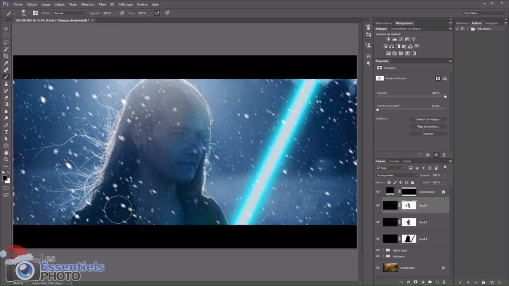Screen dimensions: 509x286
Task: Select the Pen tool
Action: (6, 125)
